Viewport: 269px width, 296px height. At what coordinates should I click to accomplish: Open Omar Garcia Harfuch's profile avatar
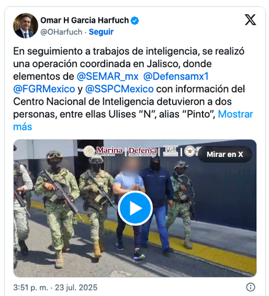click(25, 26)
